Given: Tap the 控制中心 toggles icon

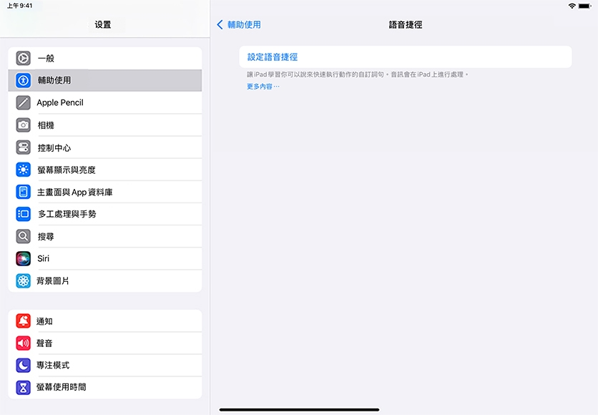Looking at the screenshot, I should (24, 147).
